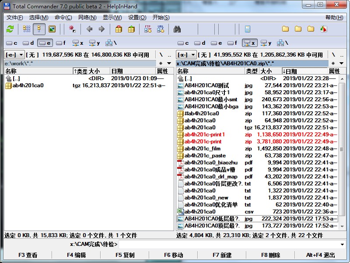Switch left panel to network drive x
The image size is (350, 263).
(78, 43)
